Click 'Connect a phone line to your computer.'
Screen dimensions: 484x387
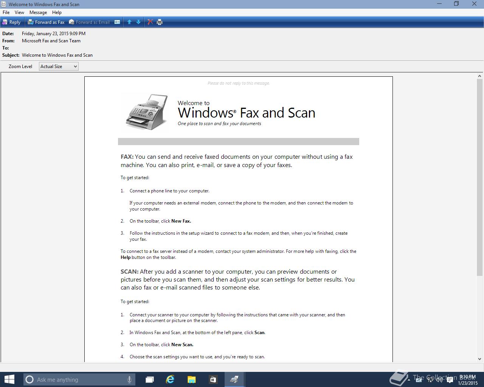(x=169, y=191)
